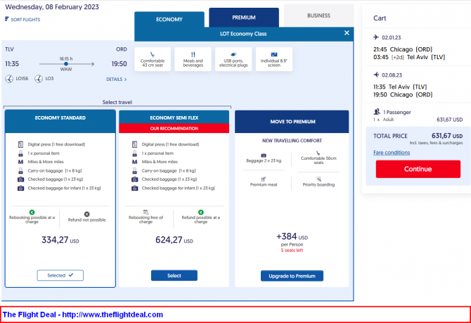Click outbound plane icon beside 02.01.23
The width and height of the screenshot is (471, 323).
click(376, 37)
